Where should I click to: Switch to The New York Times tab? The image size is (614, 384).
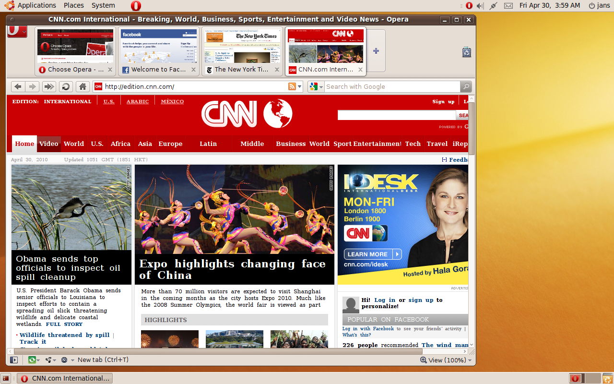(242, 51)
